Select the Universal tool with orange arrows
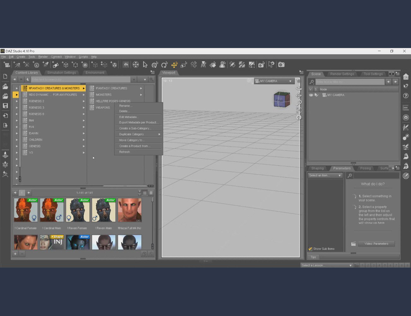Viewport: 411px width, 316px height. click(x=174, y=65)
